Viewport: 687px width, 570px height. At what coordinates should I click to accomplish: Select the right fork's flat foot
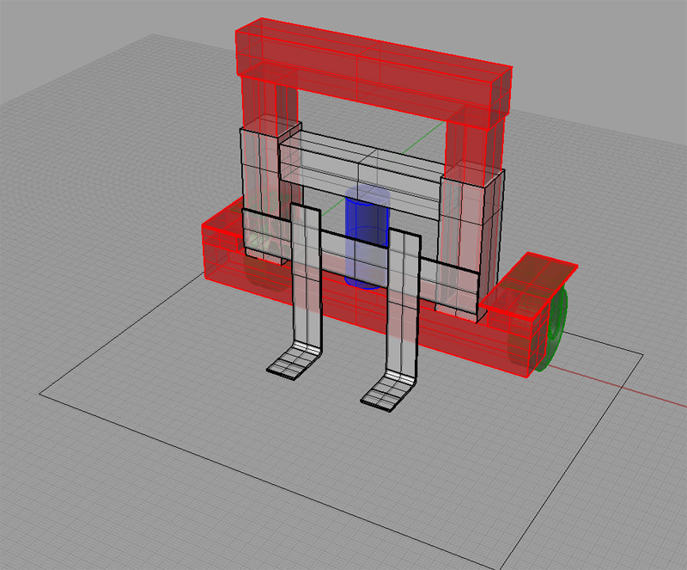(387, 392)
